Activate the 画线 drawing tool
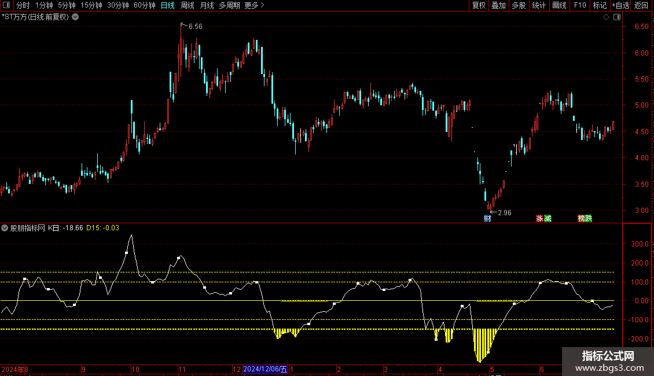 coord(559,5)
